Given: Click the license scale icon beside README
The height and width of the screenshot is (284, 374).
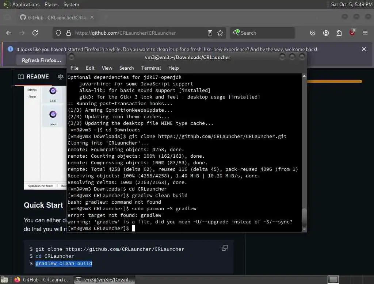Looking at the screenshot, I should point(61,77).
